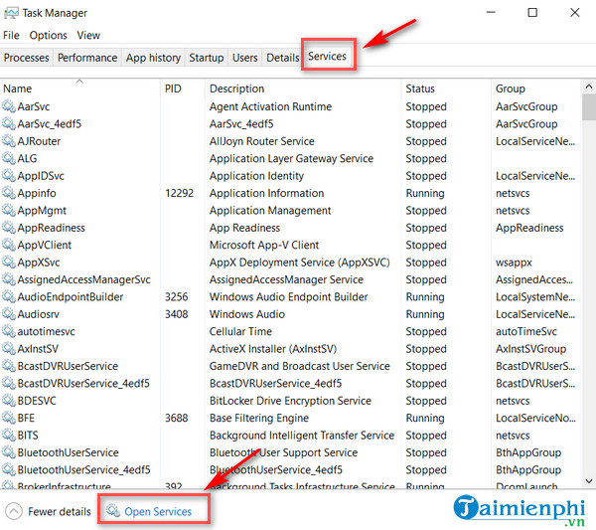Click PID 12292 cell

pos(179,193)
